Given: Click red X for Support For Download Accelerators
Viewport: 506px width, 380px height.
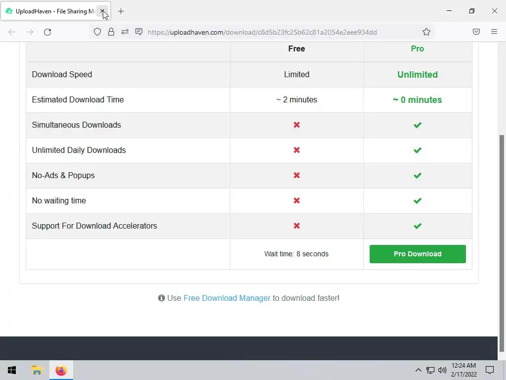Looking at the screenshot, I should coord(296,226).
